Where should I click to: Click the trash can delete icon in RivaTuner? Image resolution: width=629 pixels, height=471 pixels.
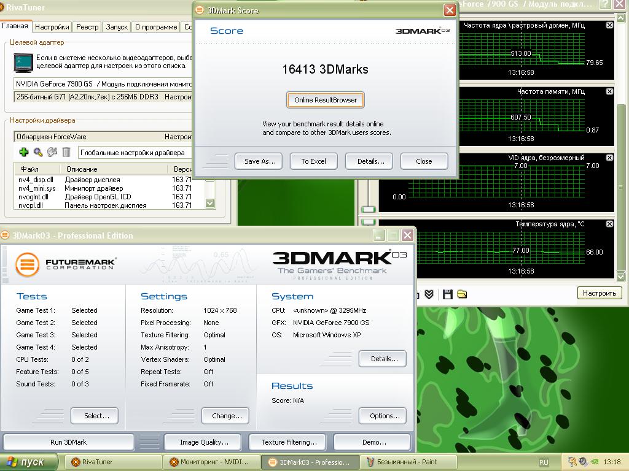coord(66,152)
